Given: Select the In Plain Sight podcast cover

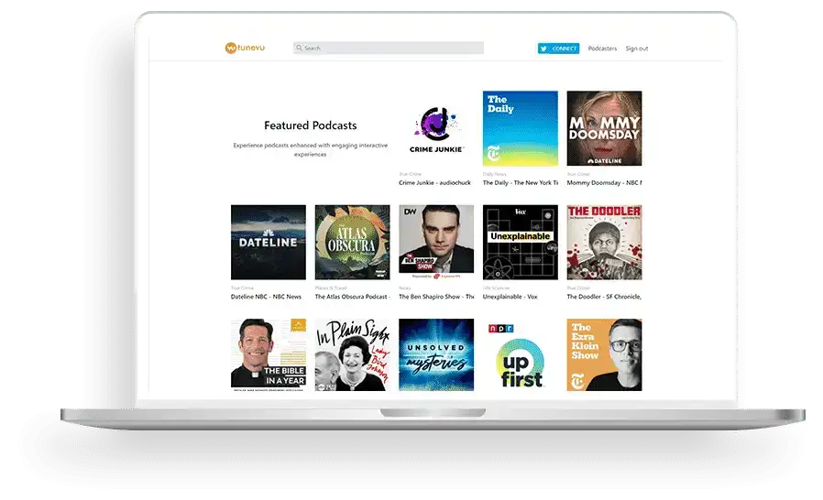Looking at the screenshot, I should pyautogui.click(x=352, y=355).
